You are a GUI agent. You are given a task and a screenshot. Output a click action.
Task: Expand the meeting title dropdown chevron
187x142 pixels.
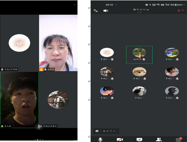point(148,10)
